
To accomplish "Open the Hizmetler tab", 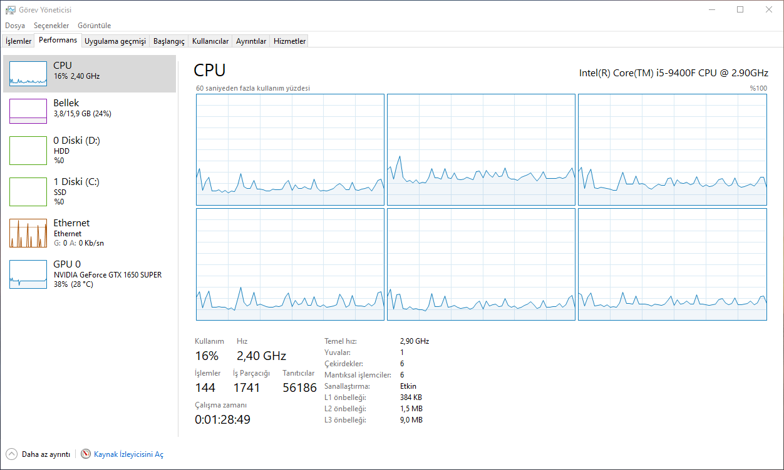I will coord(290,41).
